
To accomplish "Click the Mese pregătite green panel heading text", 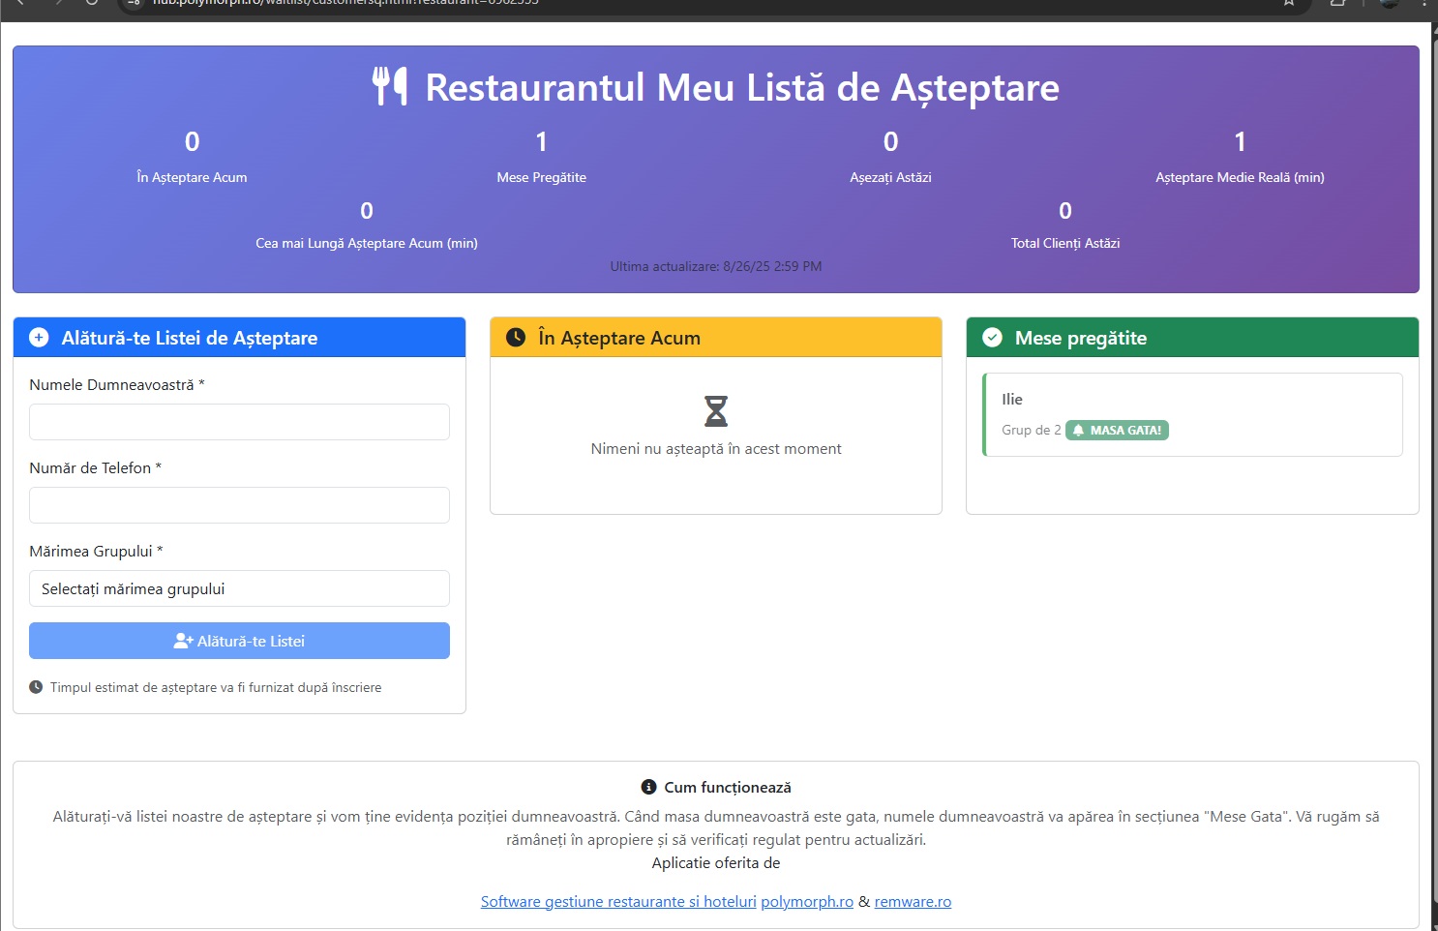I will coord(1081,338).
